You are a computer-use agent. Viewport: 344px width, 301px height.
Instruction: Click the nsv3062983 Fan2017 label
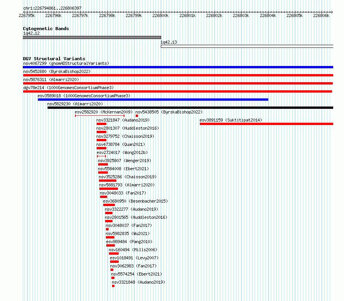[x=133, y=266]
